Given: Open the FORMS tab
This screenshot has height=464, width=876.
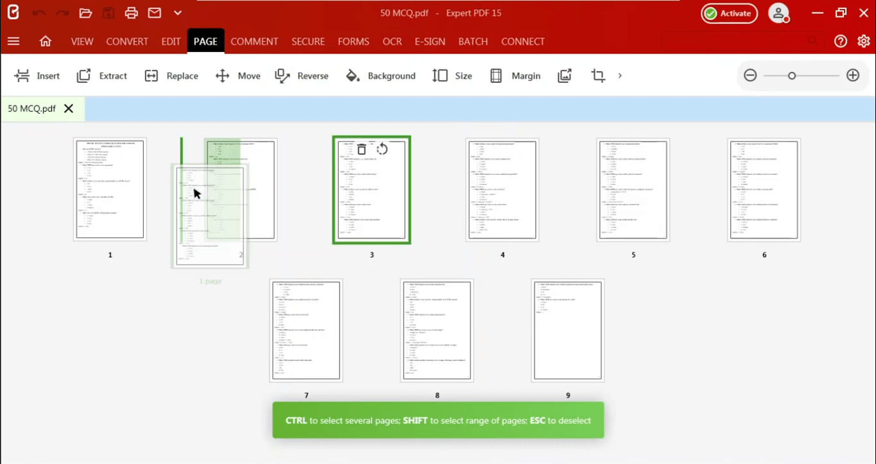Looking at the screenshot, I should point(354,41).
